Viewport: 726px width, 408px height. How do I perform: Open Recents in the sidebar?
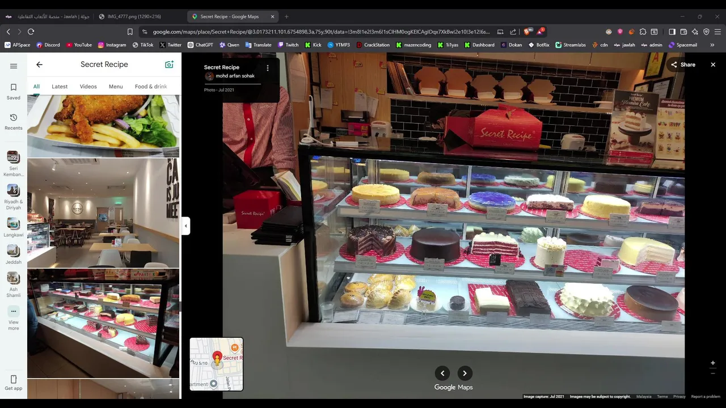click(x=14, y=121)
